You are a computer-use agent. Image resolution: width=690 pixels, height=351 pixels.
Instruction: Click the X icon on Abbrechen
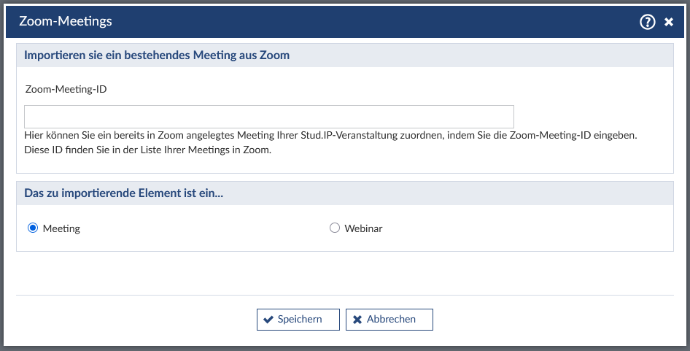click(357, 320)
